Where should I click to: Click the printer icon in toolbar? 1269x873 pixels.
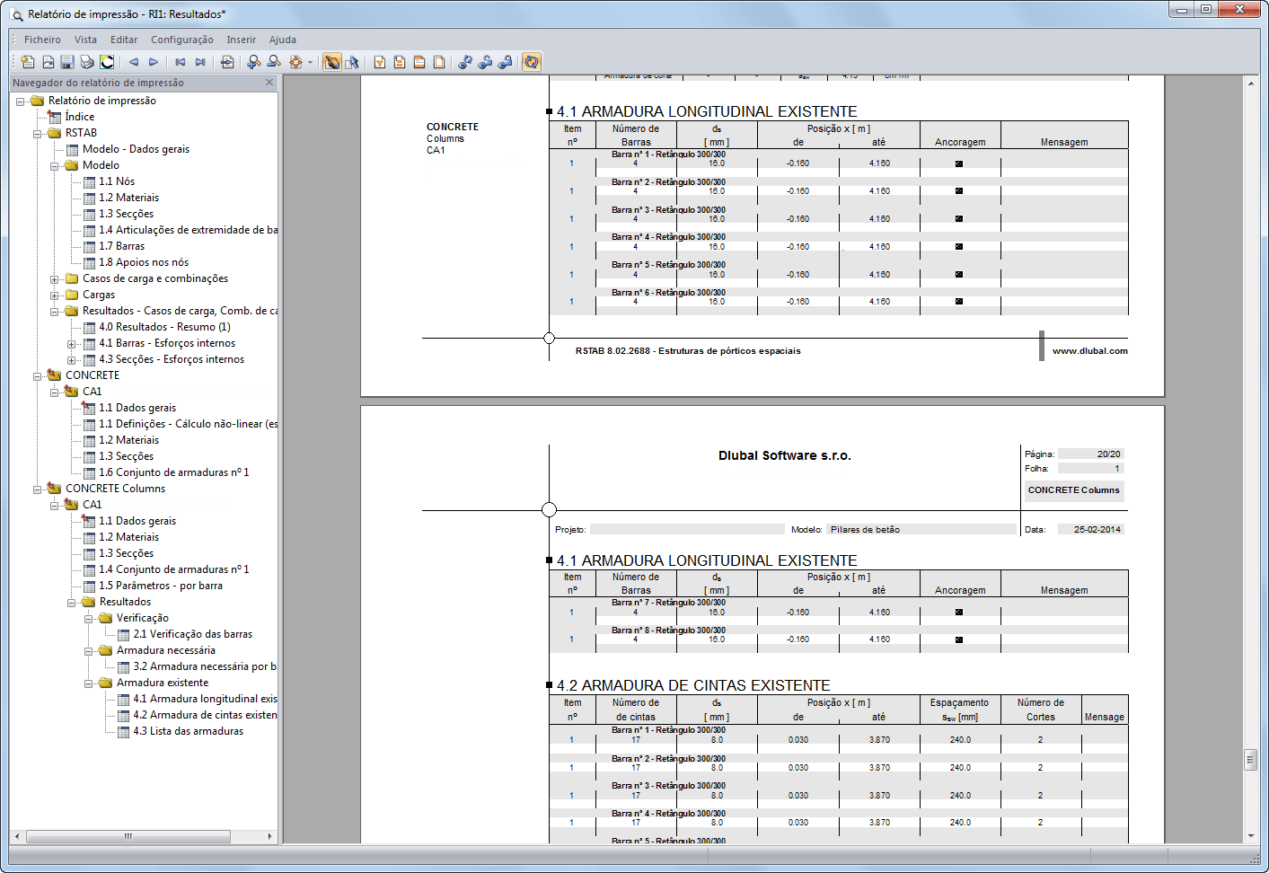[87, 62]
